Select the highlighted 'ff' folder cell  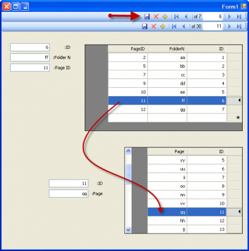(x=167, y=100)
